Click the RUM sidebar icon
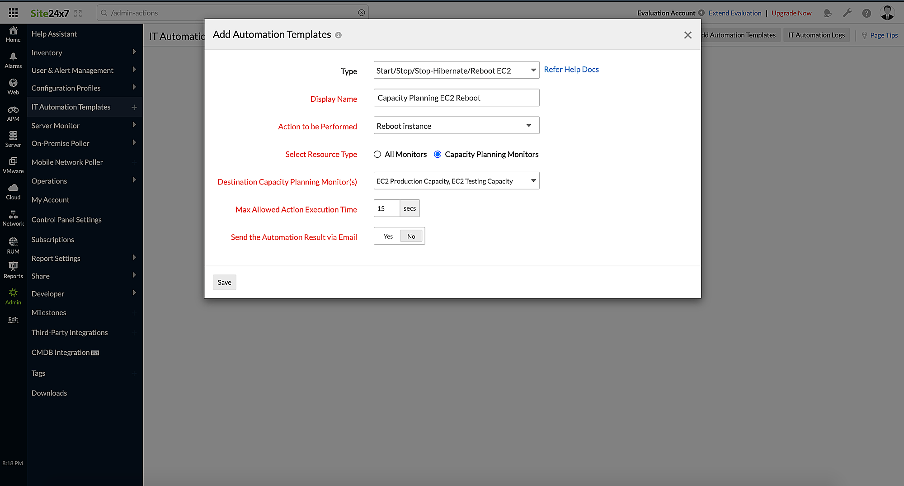The image size is (904, 486). pos(13,242)
